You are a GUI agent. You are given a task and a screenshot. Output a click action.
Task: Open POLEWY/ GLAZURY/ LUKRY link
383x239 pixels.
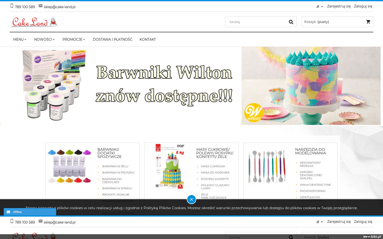tap(215, 187)
